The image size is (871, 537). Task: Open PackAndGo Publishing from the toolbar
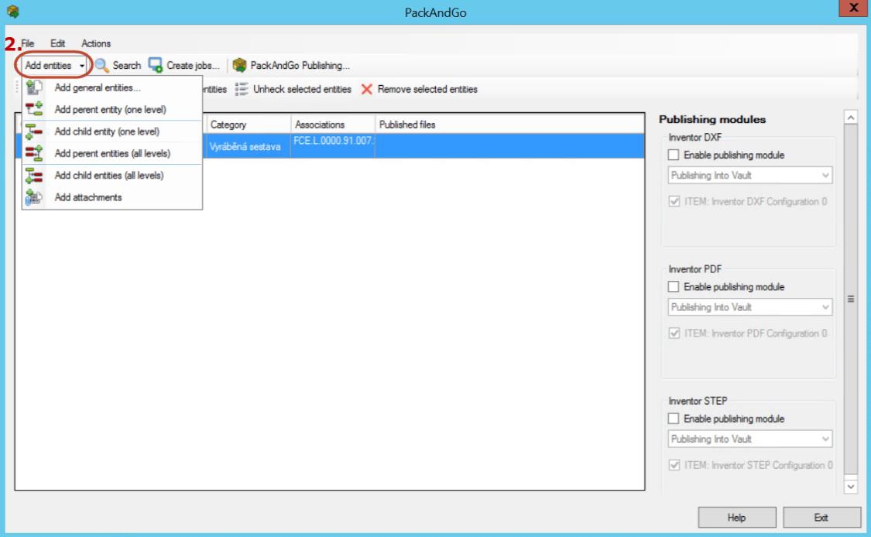[240, 66]
